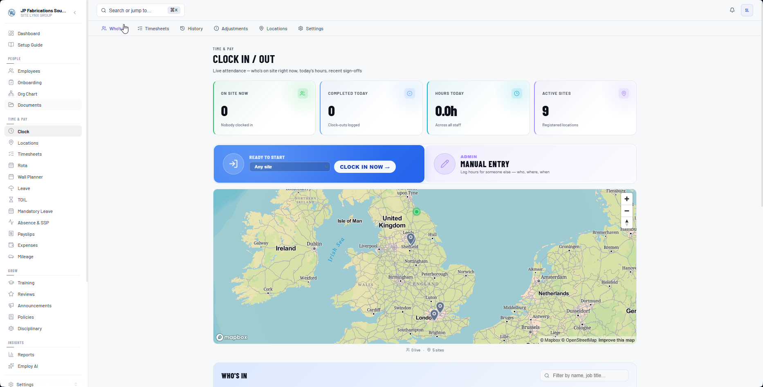Click the 5 sites label under the map
The width and height of the screenshot is (763, 387).
pyautogui.click(x=435, y=350)
